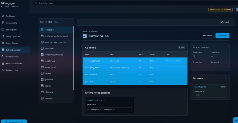Open KPI Control Center
Viewport: 238px width, 123px height.
pos(14,63)
